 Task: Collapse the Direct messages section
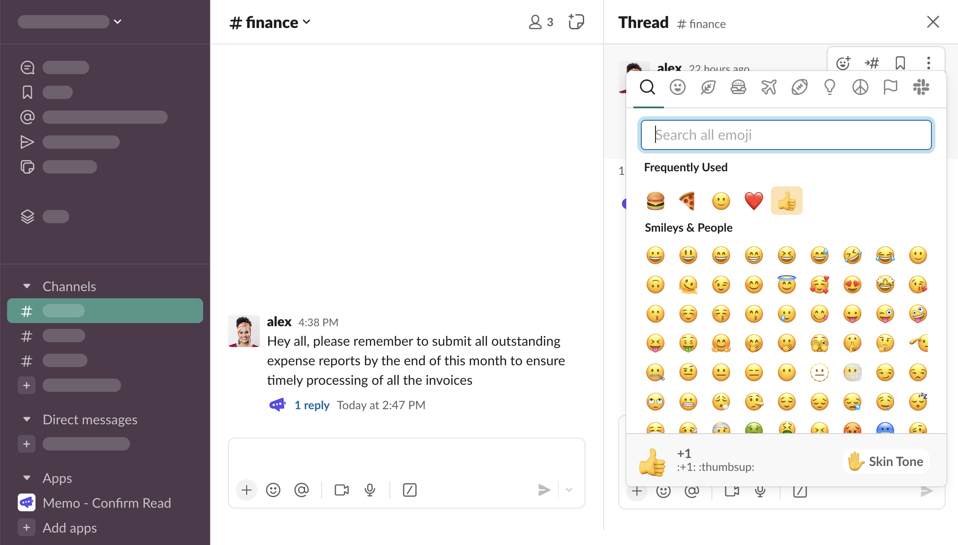(x=27, y=419)
